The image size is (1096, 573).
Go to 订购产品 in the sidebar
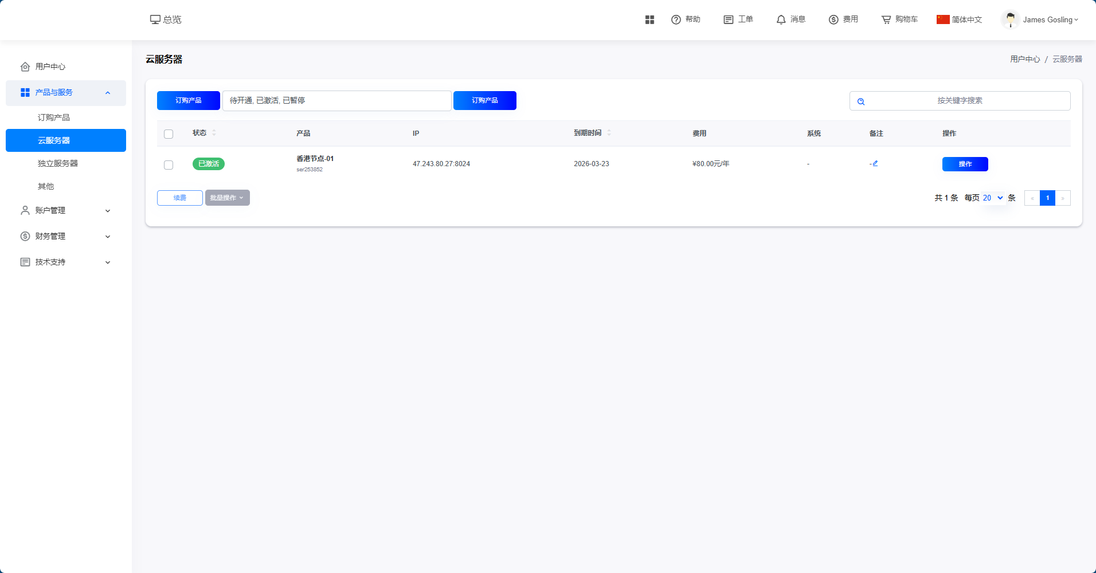pos(54,117)
